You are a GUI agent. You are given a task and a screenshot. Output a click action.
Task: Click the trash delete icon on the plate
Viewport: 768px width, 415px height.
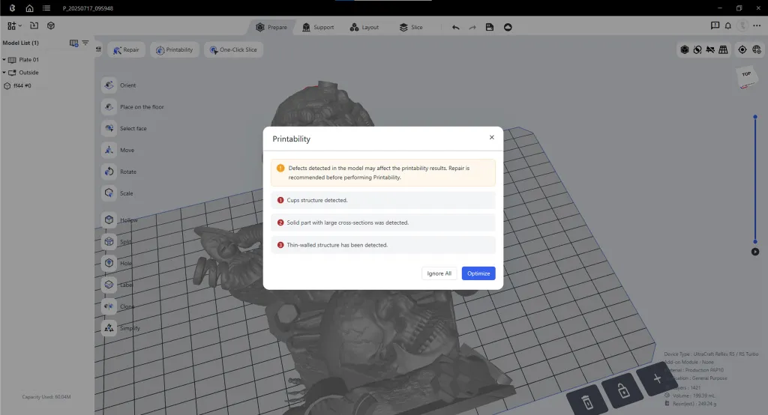(x=588, y=401)
